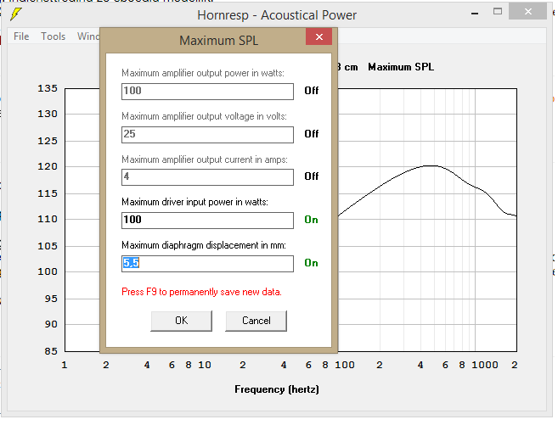Toggle driver input power On label
Screen dimensions: 558x425
(x=311, y=220)
